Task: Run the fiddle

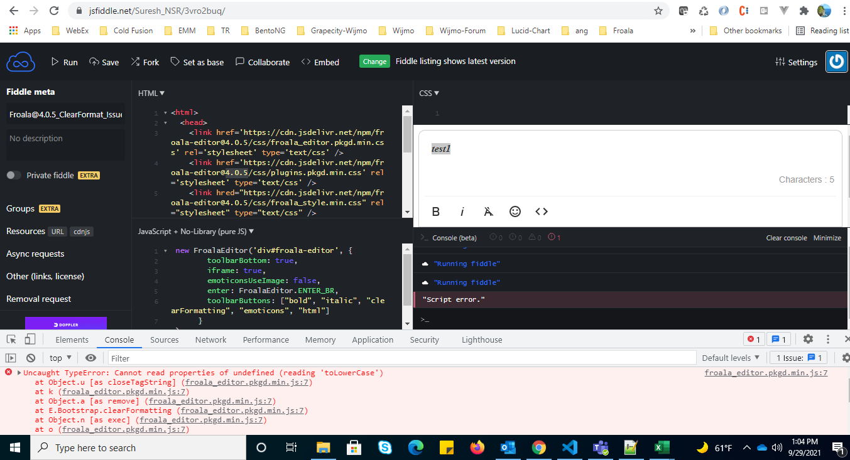Action: point(64,62)
